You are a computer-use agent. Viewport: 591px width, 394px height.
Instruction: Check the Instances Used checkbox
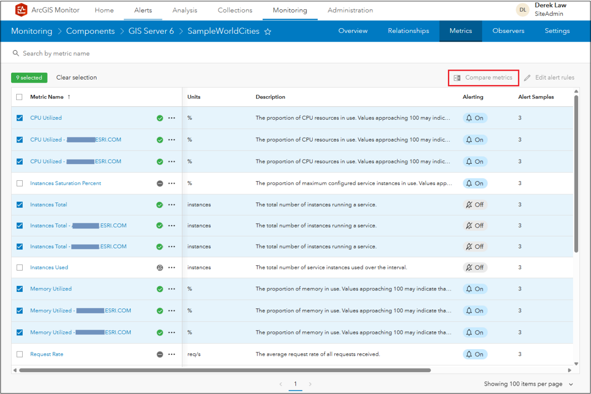pyautogui.click(x=19, y=267)
